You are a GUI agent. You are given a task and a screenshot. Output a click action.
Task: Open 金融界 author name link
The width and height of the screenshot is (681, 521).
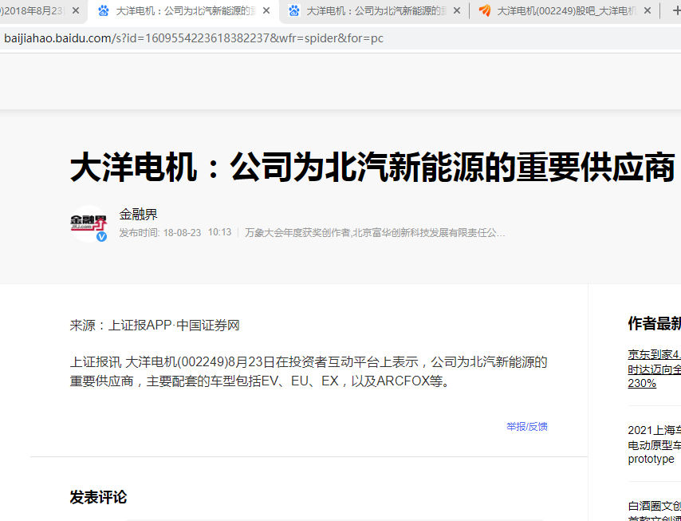(x=139, y=214)
